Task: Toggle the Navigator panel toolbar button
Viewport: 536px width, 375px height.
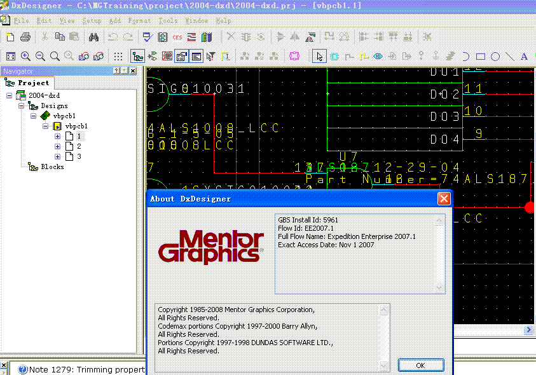Action: click(137, 56)
